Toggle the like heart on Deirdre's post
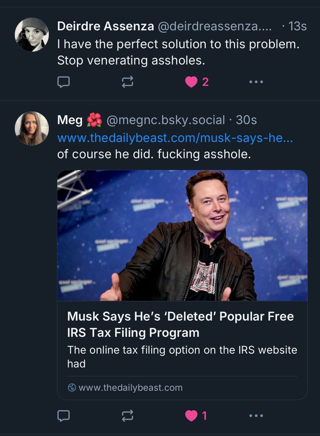This screenshot has height=436, width=320. [191, 82]
